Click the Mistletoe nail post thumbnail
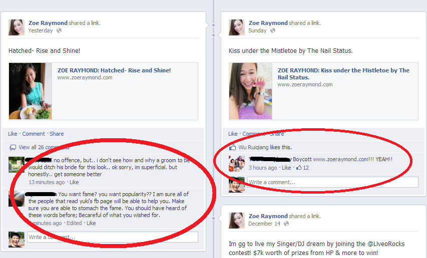Image resolution: width=427 pixels, height=258 pixels. (x=250, y=91)
